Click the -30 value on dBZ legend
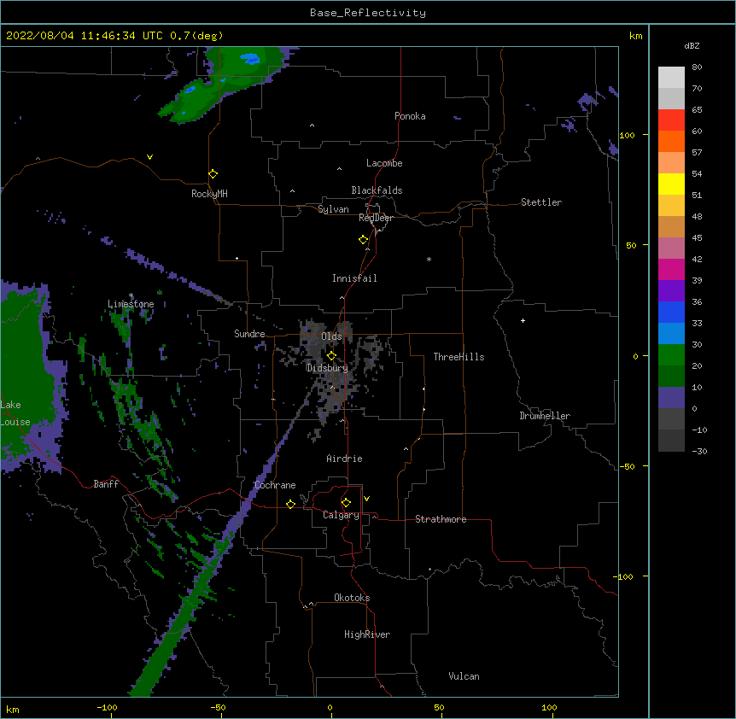Viewport: 736px width, 719px height. tap(699, 452)
